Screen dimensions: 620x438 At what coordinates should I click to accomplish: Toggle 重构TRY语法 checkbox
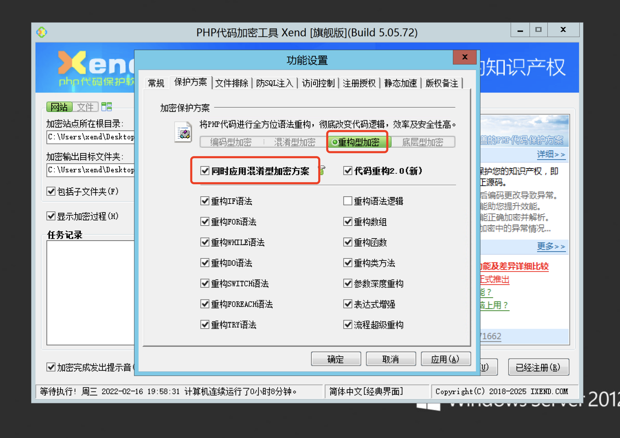point(205,325)
